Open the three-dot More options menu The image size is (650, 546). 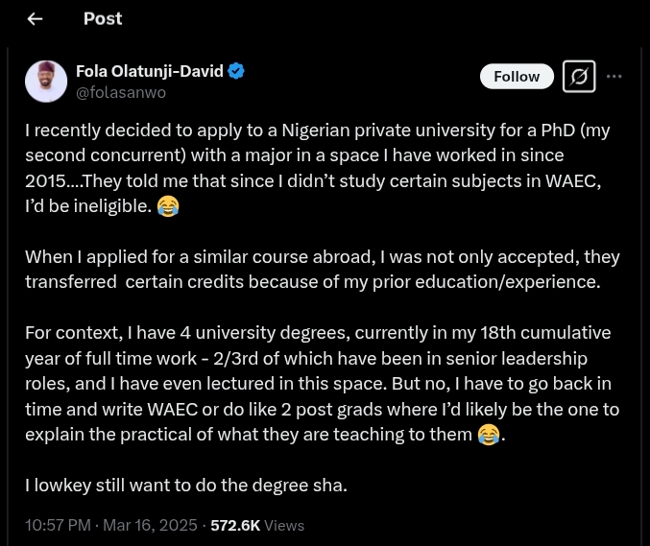click(x=614, y=77)
